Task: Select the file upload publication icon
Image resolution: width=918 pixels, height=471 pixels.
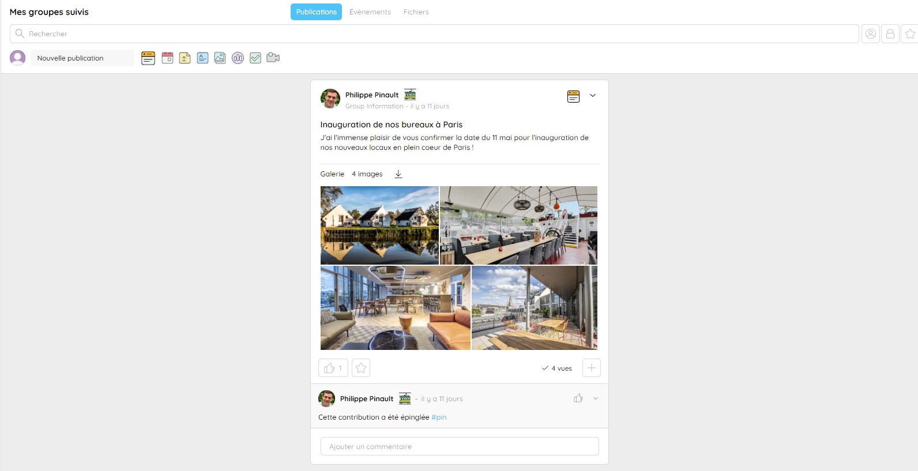Action: click(185, 58)
